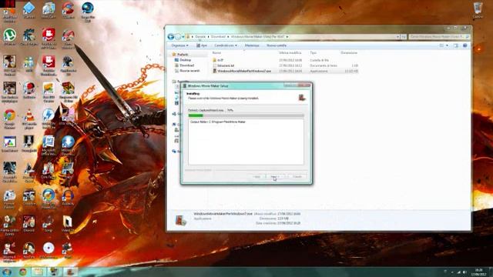Click the Explorer back arrow button
Viewport: 493px width, 277px height.
point(171,37)
